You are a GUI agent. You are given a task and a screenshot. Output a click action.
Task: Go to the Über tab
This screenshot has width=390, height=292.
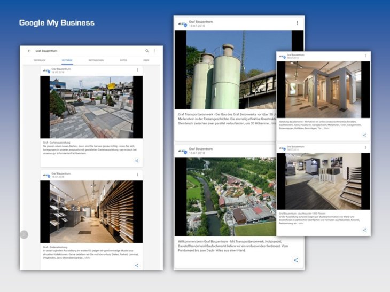(146, 60)
